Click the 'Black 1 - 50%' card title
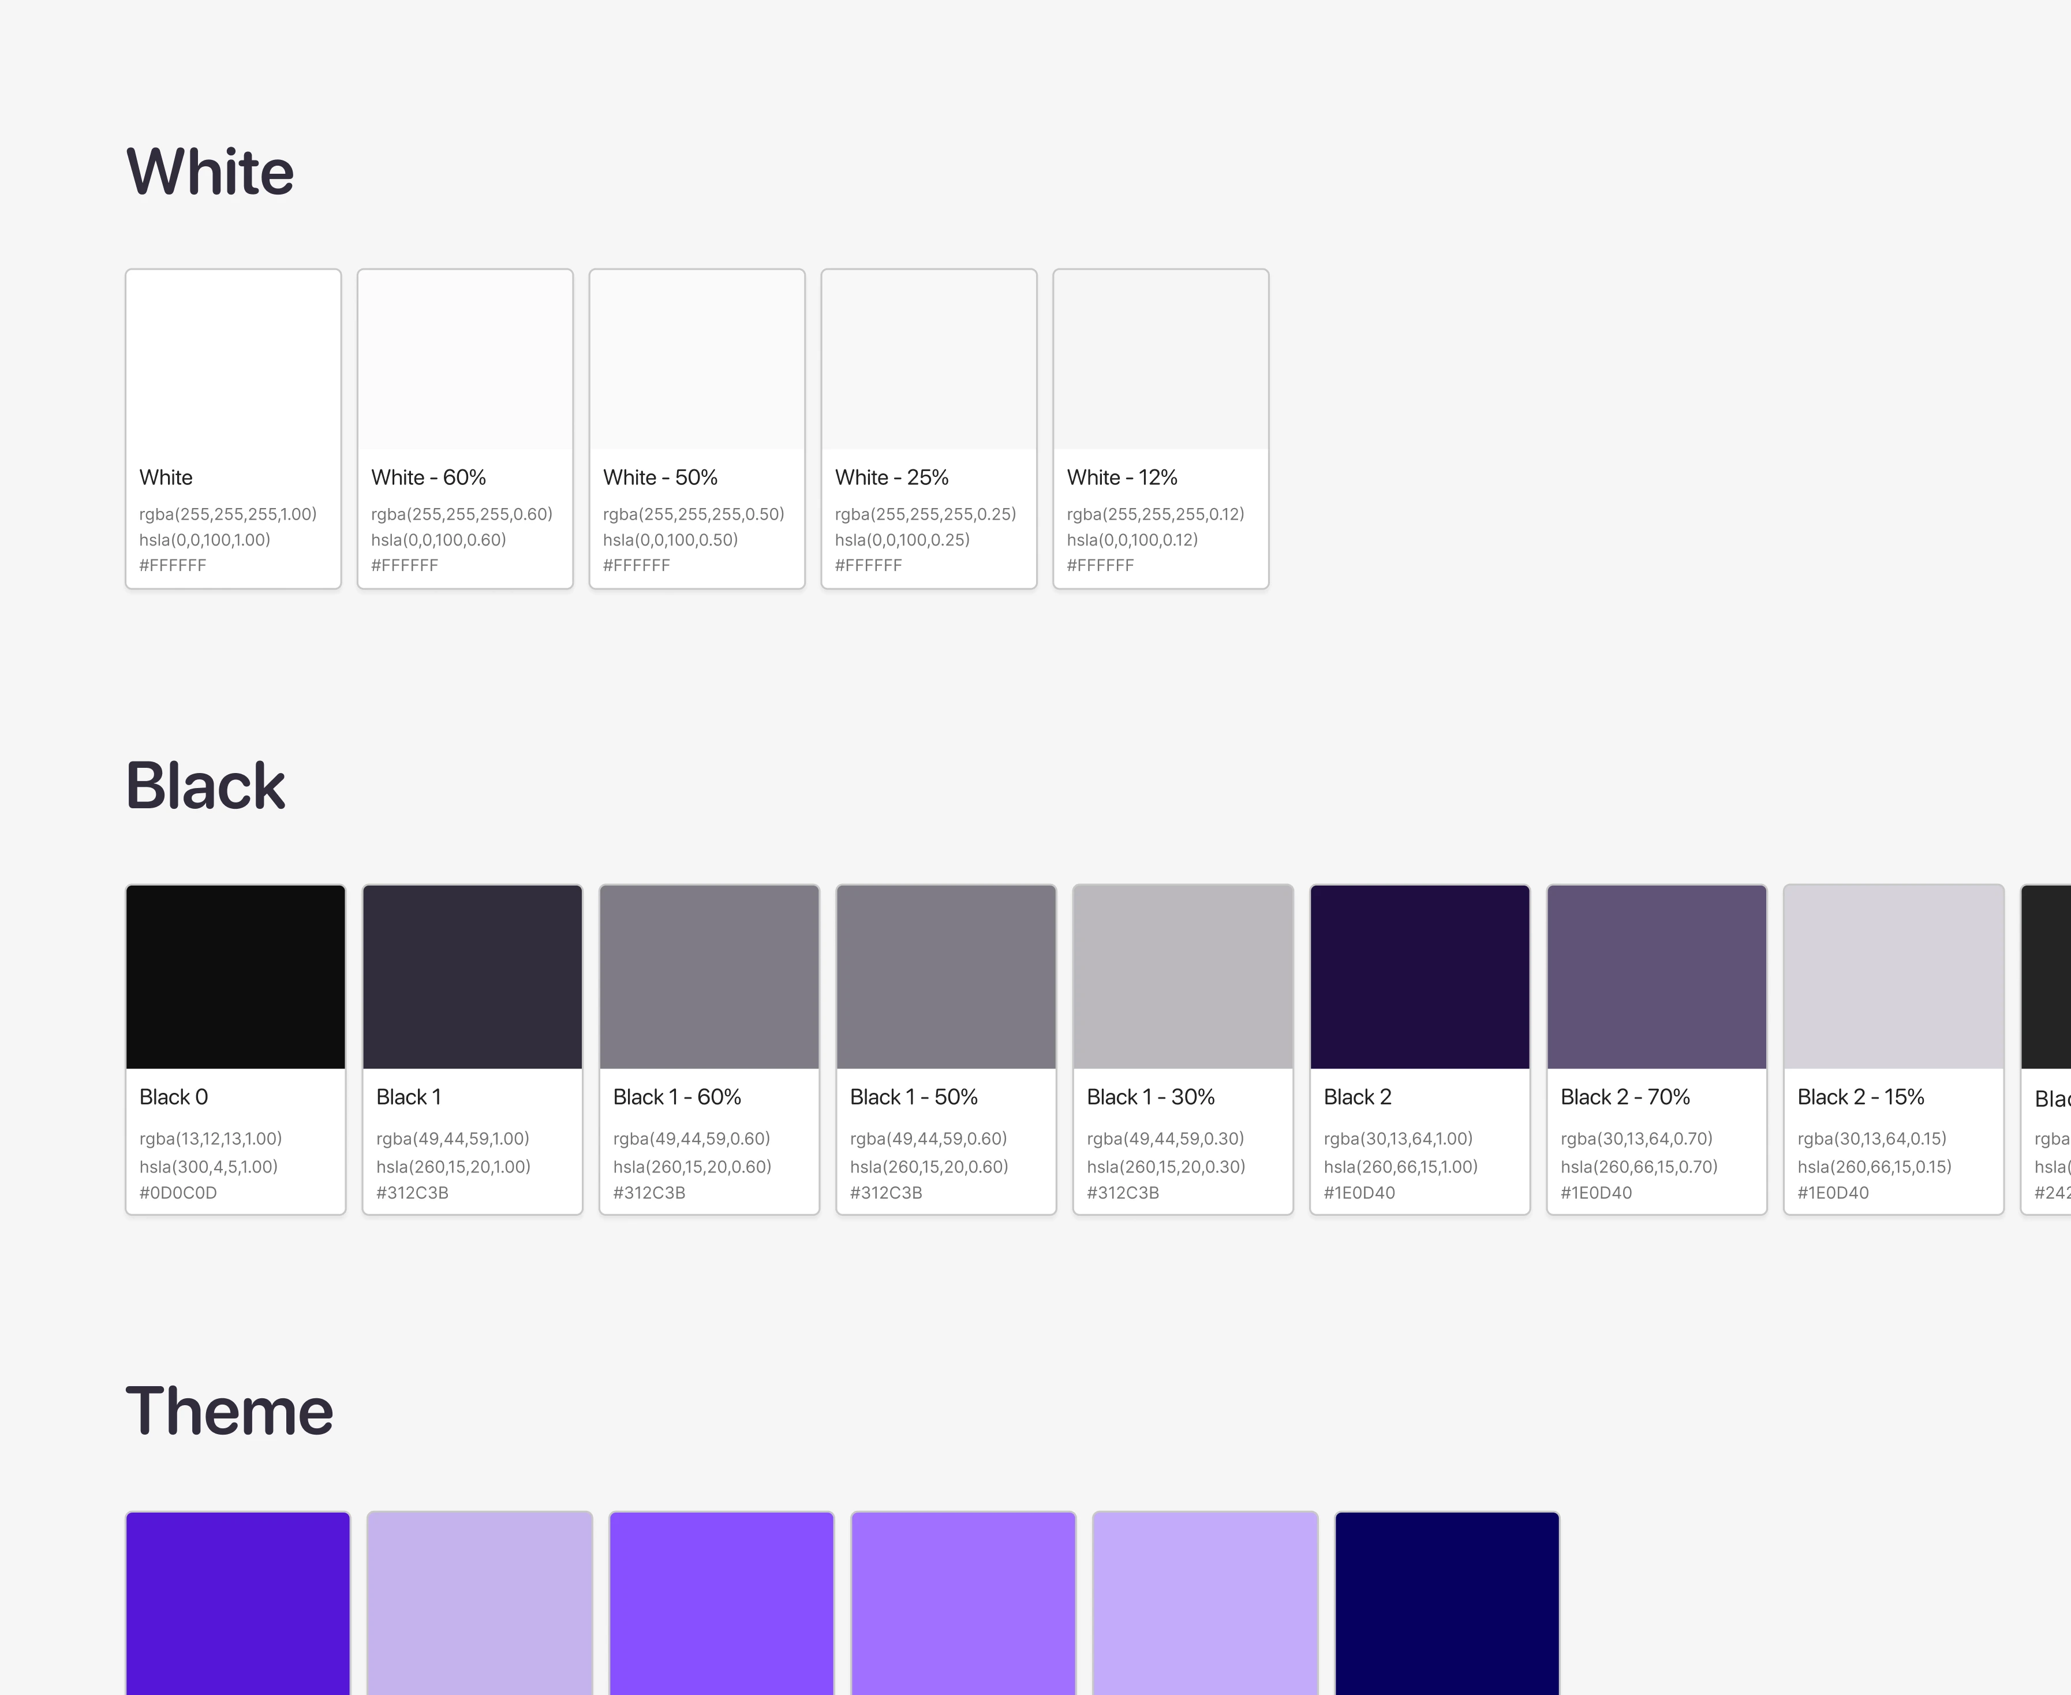 (914, 1097)
